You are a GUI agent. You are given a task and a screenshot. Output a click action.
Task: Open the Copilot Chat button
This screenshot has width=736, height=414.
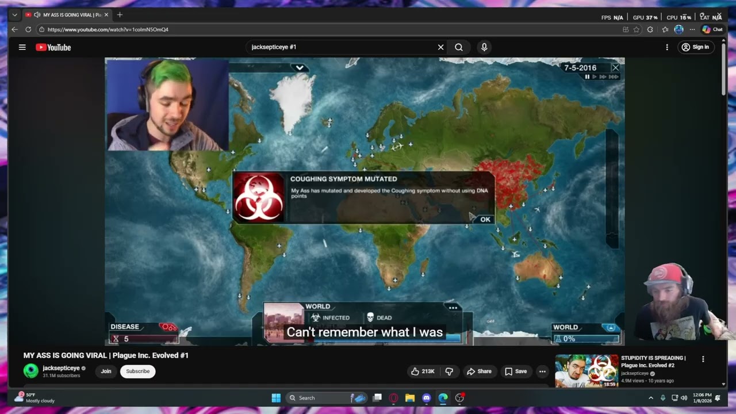tap(712, 29)
